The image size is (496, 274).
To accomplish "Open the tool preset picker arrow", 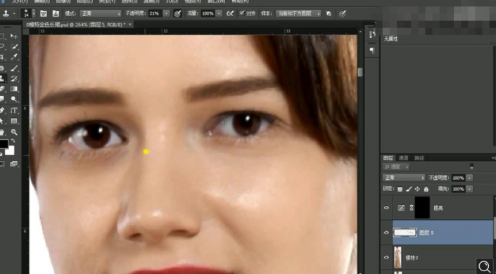I will pos(14,13).
